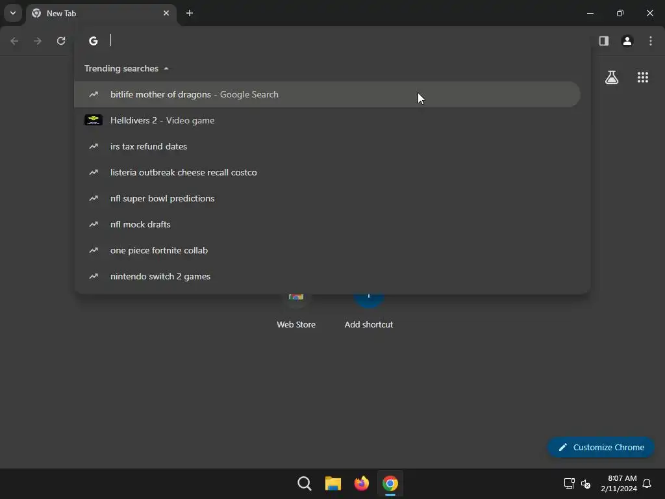Select nfl super bowl predictions suggestion
Screen dimensions: 665x499
pyautogui.click(x=327, y=198)
